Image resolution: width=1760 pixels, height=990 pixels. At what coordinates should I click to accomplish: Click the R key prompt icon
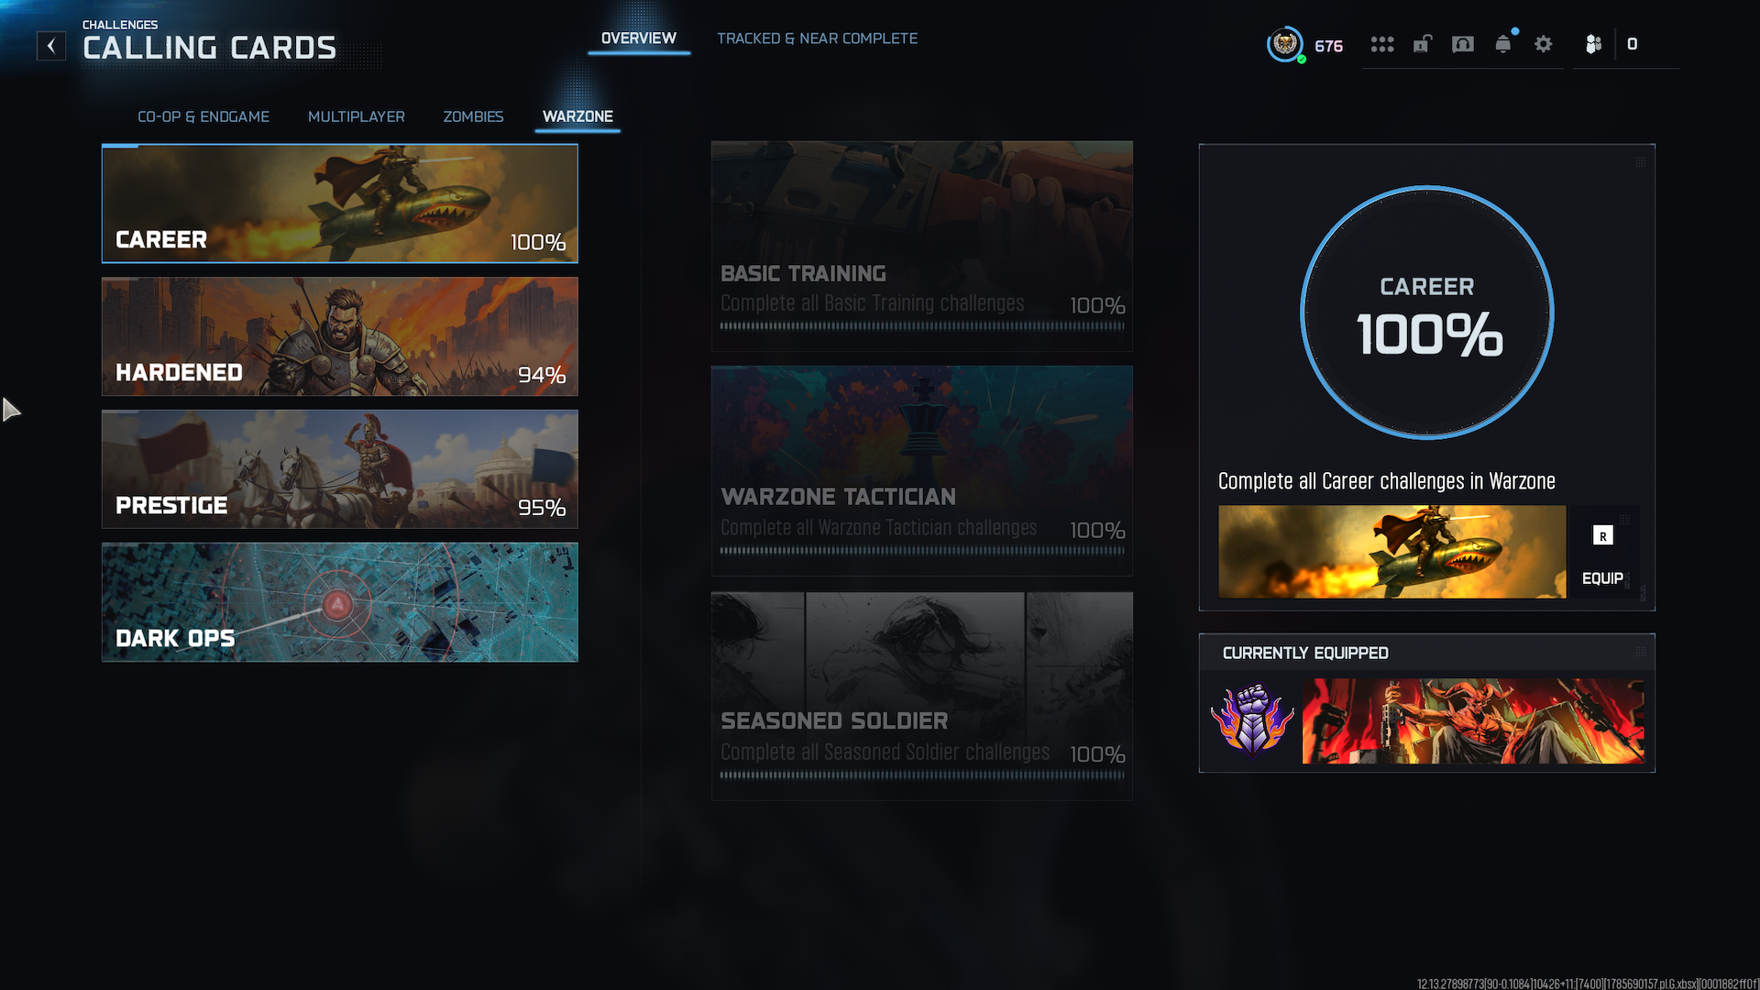(1602, 536)
